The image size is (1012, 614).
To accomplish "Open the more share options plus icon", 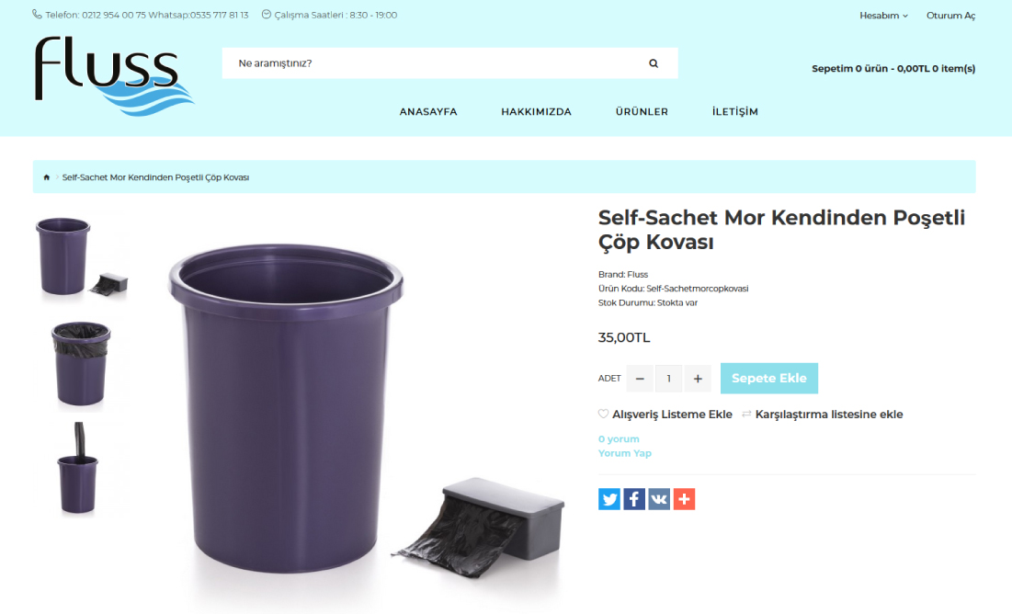I will coord(684,499).
